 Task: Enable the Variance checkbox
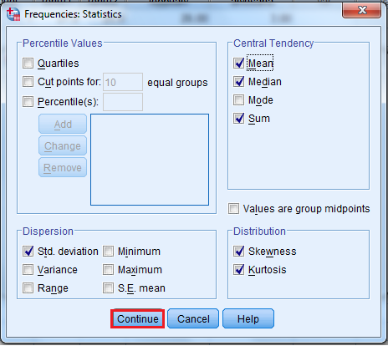(x=28, y=269)
